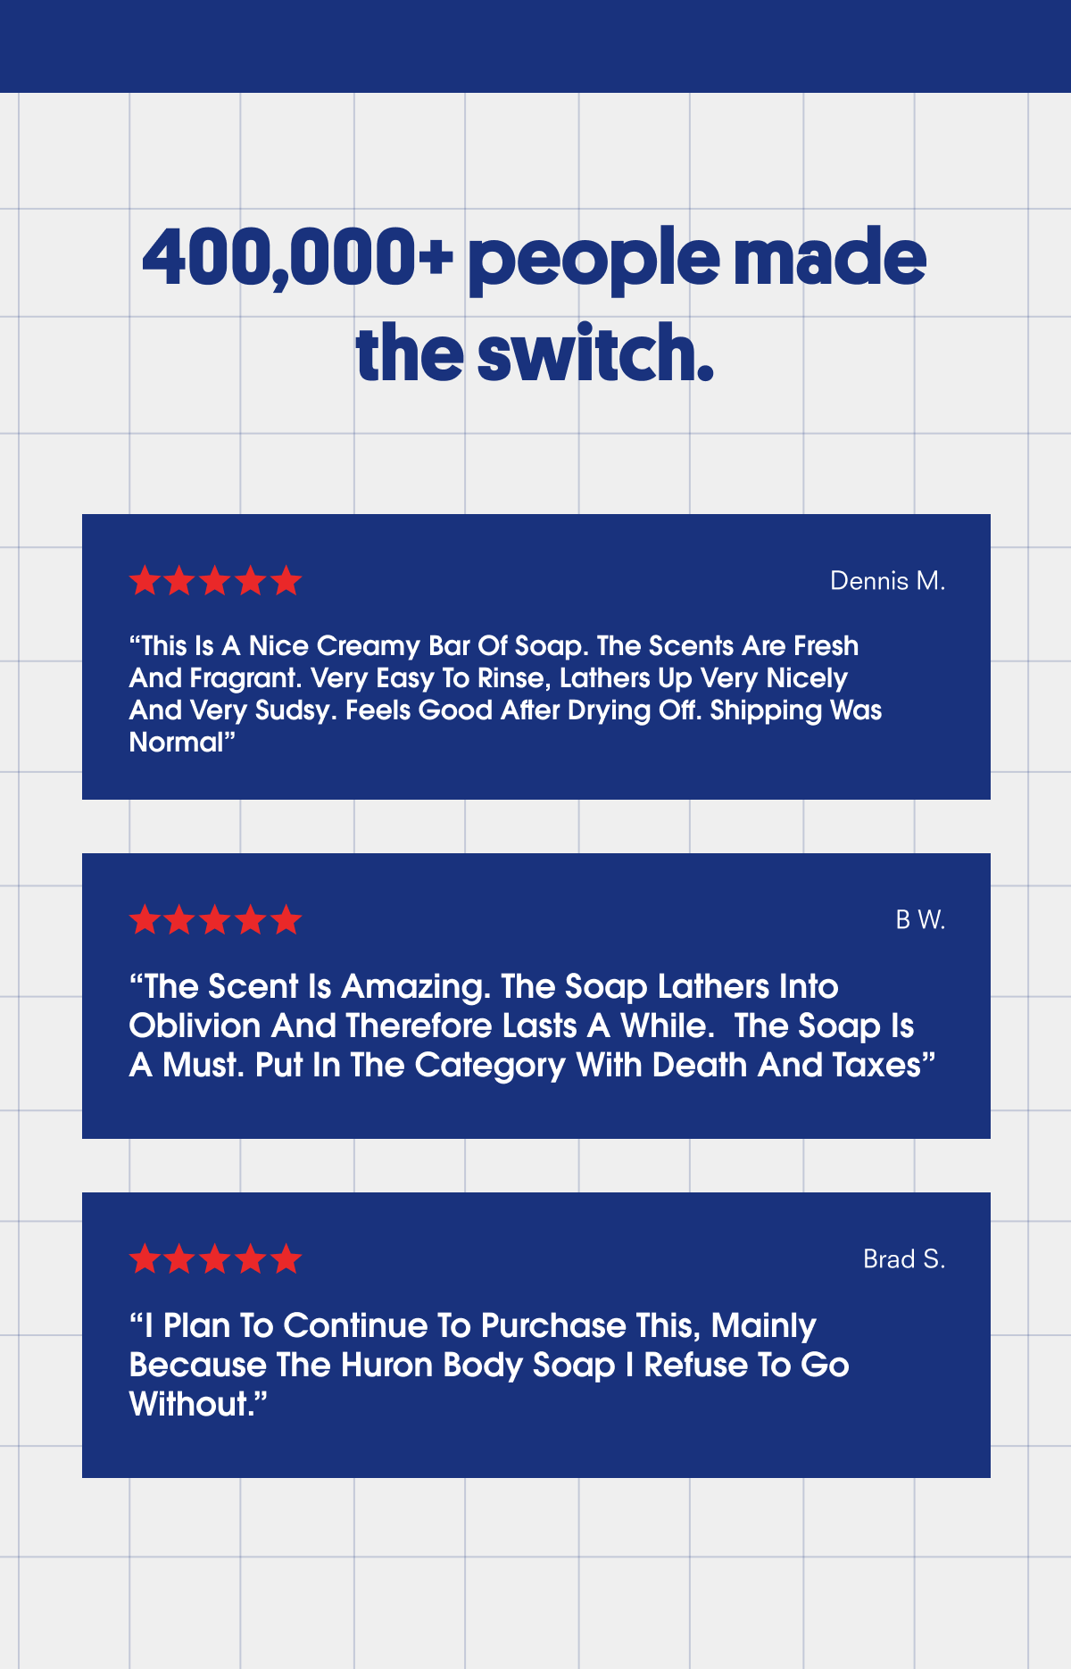Tap the fifth star in B W.'s rating
The width and height of the screenshot is (1071, 1669).
coord(286,920)
